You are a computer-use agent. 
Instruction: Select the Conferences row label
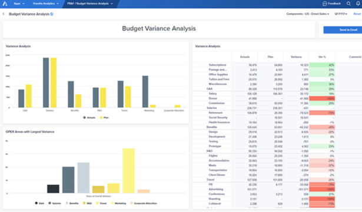(217, 194)
